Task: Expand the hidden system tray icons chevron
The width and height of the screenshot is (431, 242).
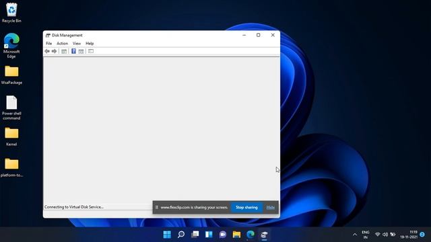Action: click(x=355, y=235)
